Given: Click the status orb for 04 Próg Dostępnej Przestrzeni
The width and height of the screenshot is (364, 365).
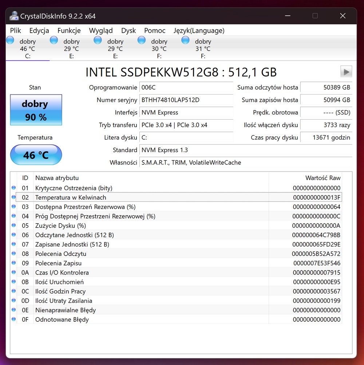Looking at the screenshot, I should pos(14,216).
